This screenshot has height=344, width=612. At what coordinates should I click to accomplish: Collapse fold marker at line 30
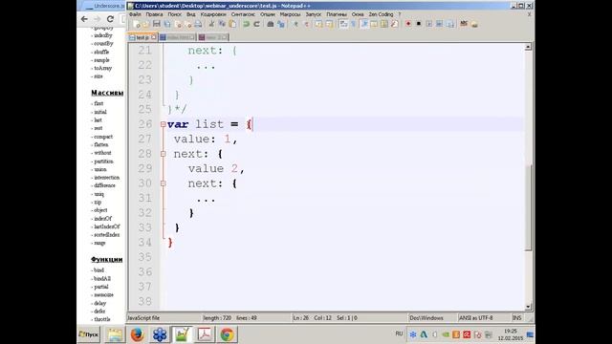coord(164,183)
